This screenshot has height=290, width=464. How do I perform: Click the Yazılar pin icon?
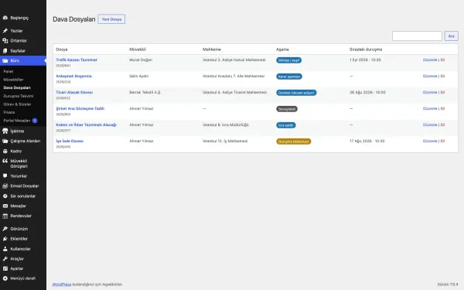(x=5, y=31)
